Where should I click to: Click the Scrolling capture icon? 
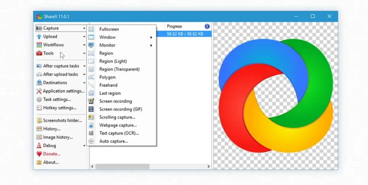pyautogui.click(x=91, y=117)
